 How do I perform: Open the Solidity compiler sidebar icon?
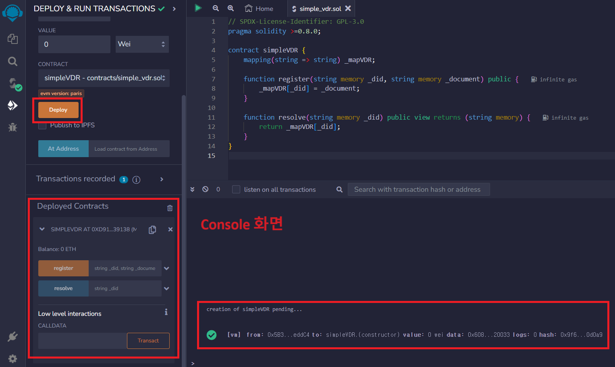[x=14, y=84]
